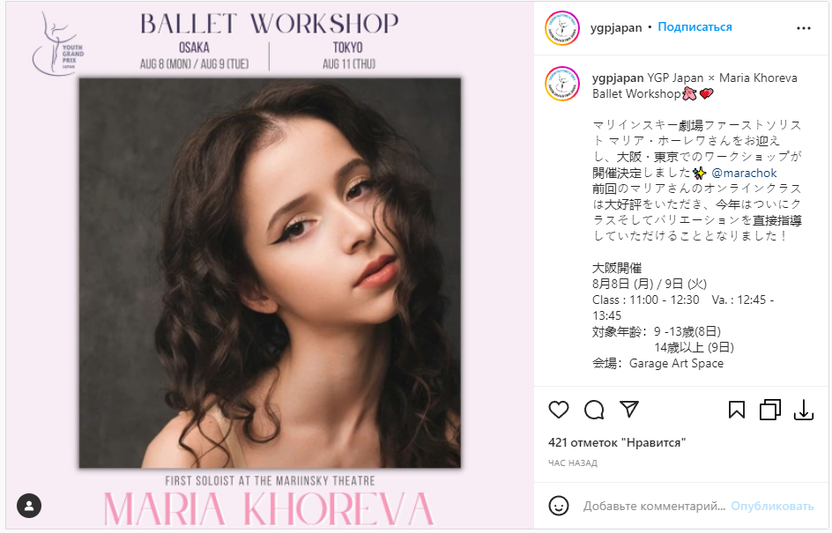
Task: Click the Maria Khoreva workshop photo
Action: click(x=270, y=272)
